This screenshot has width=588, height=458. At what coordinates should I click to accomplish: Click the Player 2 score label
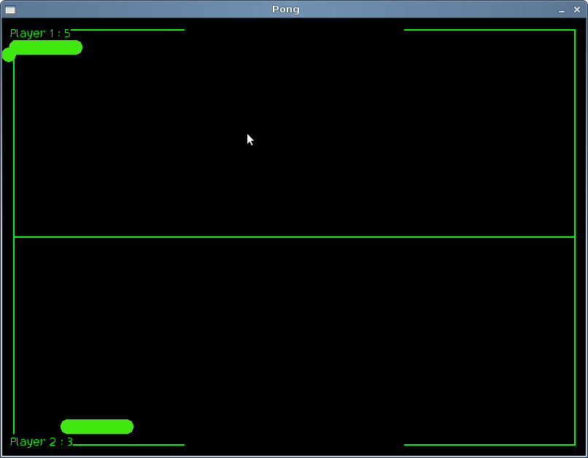click(x=42, y=442)
